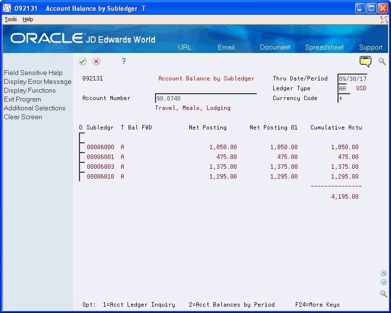Select Clear Screen
Screen dimensions: 391x313
tap(23, 117)
